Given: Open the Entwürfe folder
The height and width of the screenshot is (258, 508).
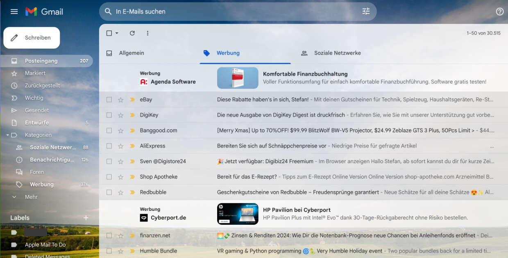Looking at the screenshot, I should (46, 123).
